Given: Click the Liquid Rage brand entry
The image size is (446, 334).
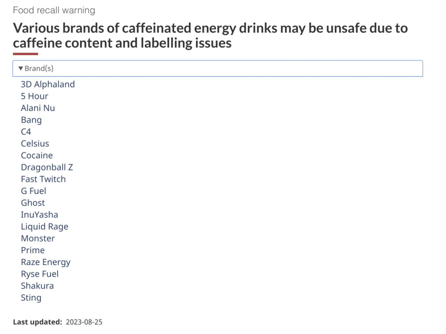Looking at the screenshot, I should pyautogui.click(x=45, y=227).
